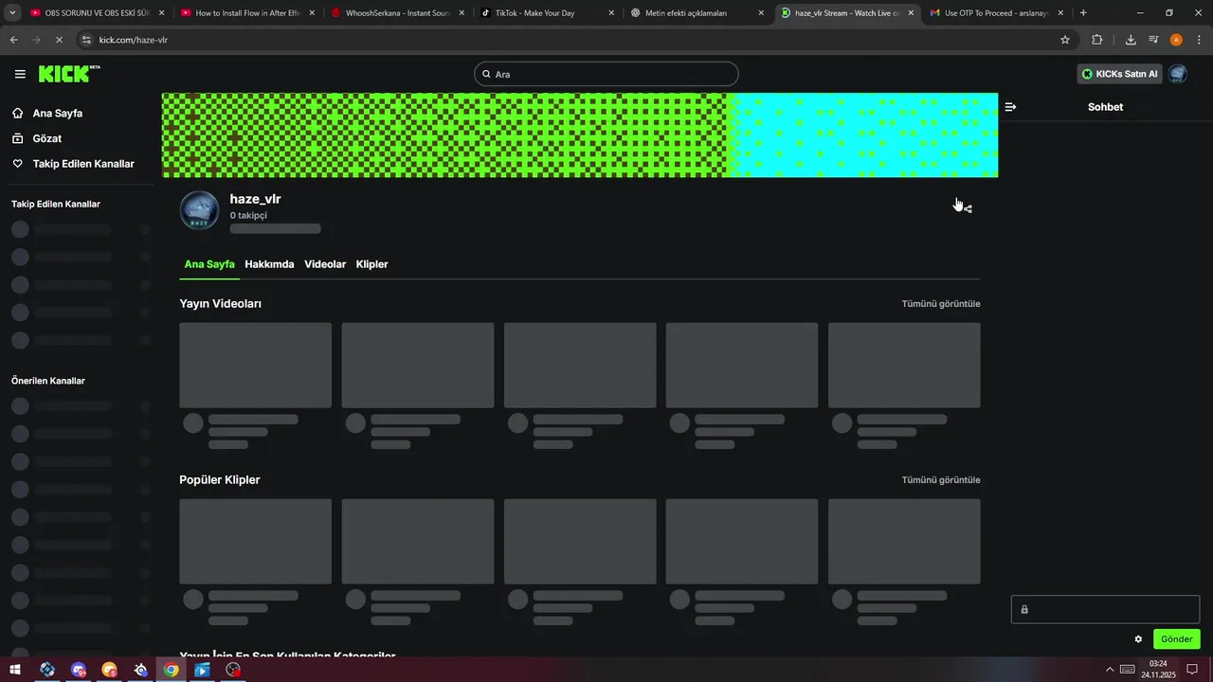Open the Chrome profile orange avatar
The image size is (1213, 682).
coord(1176,40)
